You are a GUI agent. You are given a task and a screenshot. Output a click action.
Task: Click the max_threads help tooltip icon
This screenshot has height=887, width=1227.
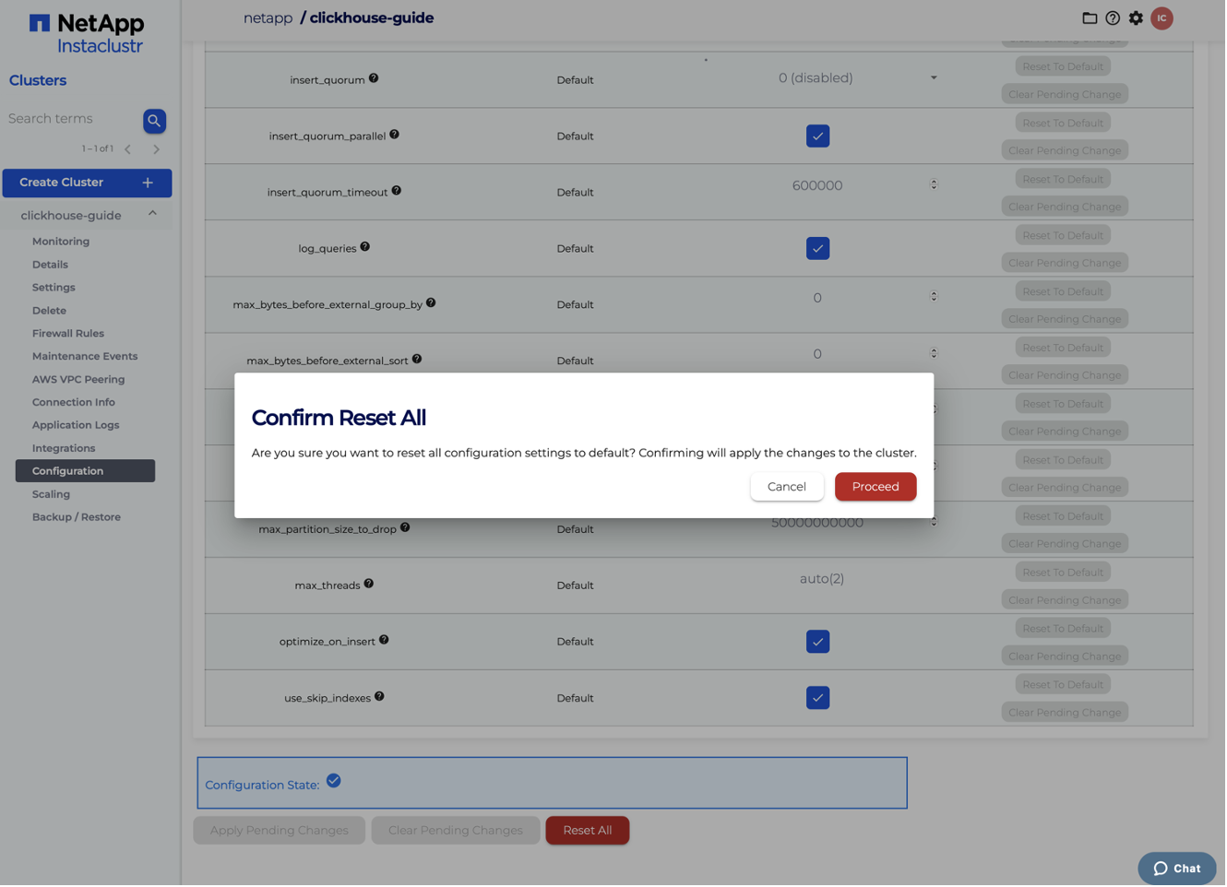(369, 584)
